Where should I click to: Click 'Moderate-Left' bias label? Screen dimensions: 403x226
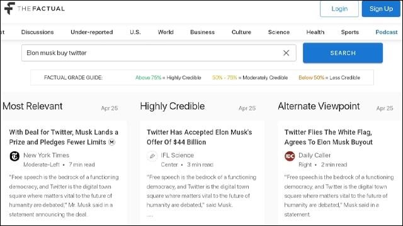(x=42, y=164)
